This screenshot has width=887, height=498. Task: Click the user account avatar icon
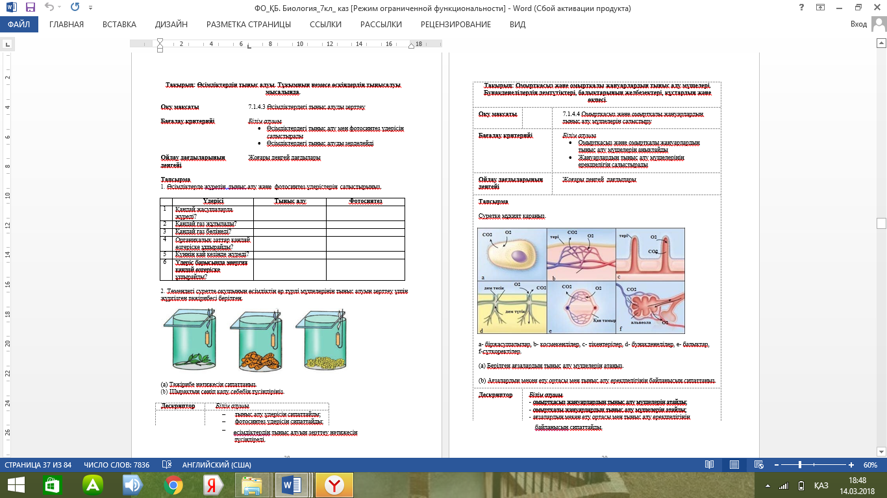pyautogui.click(x=878, y=25)
